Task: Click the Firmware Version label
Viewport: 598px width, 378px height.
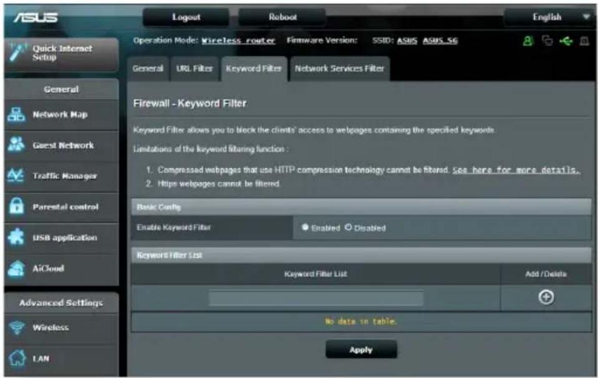Action: (322, 40)
